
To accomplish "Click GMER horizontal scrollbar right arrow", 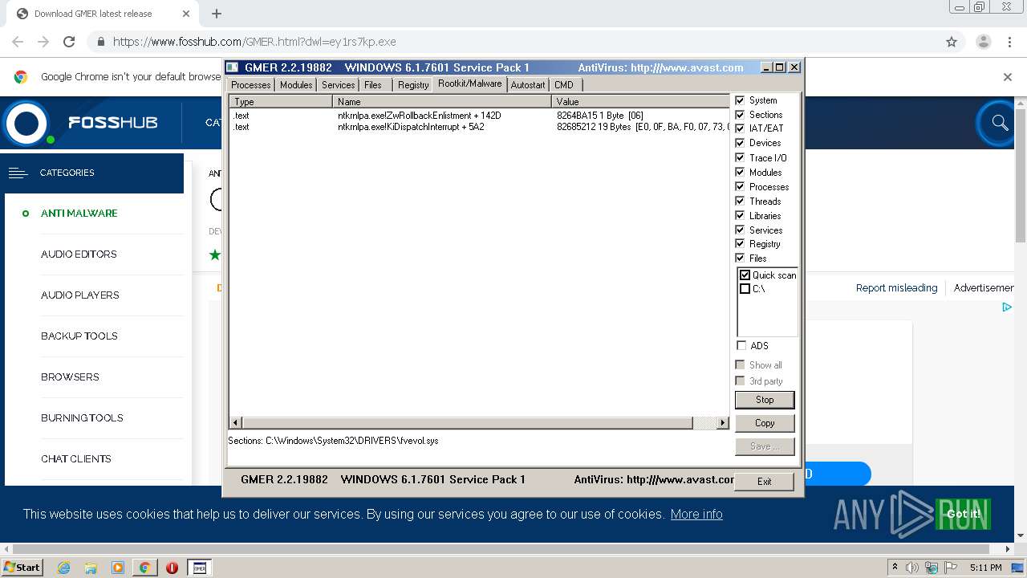I will point(723,423).
